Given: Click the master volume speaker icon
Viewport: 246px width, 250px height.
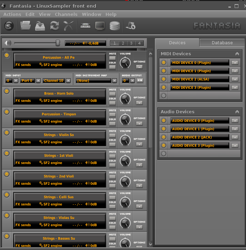Looking at the screenshot, I should tap(8, 43).
